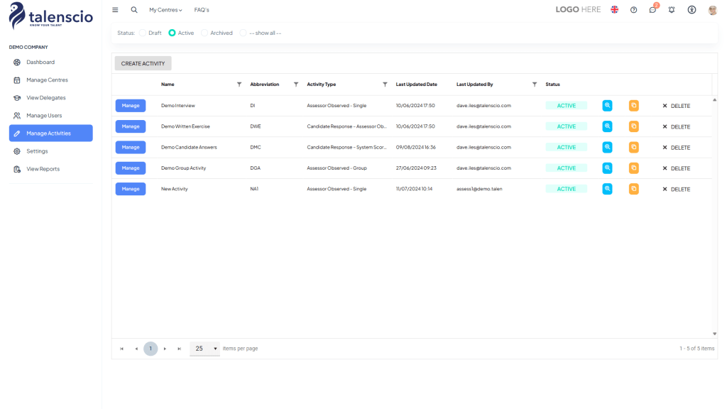Delete the Demo Candidate Answers activity
This screenshot has width=727, height=409.
coord(677,148)
